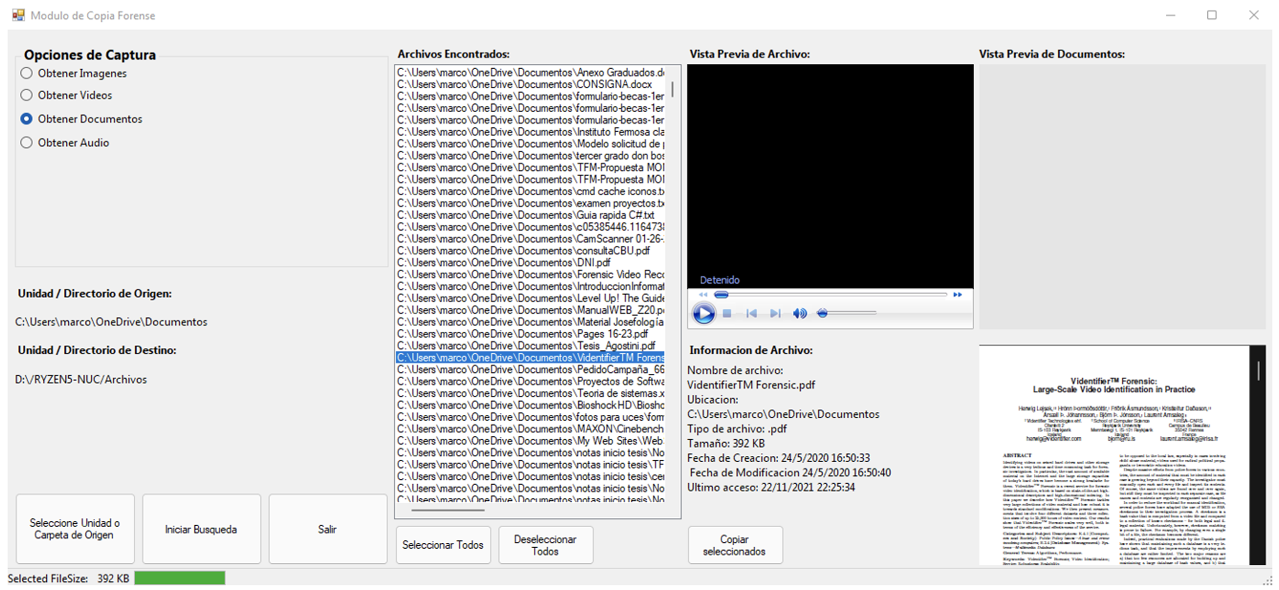This screenshot has height=590, width=1279.
Task: Click the file list horizontal scrollbar
Action: pos(531,512)
